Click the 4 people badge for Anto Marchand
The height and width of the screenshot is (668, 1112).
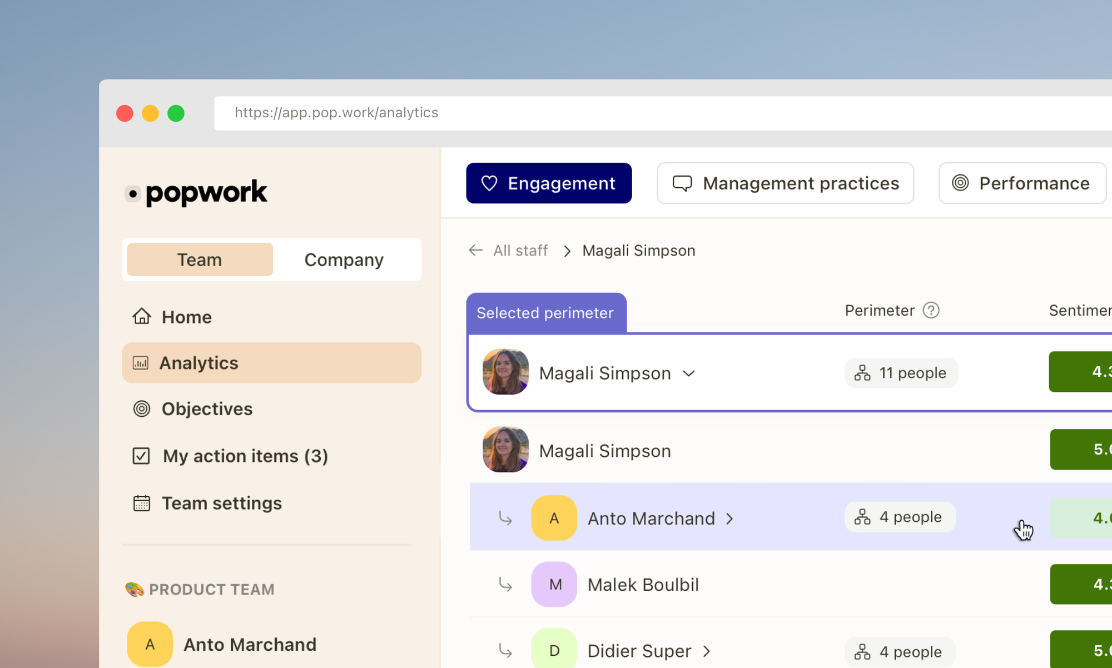click(900, 517)
